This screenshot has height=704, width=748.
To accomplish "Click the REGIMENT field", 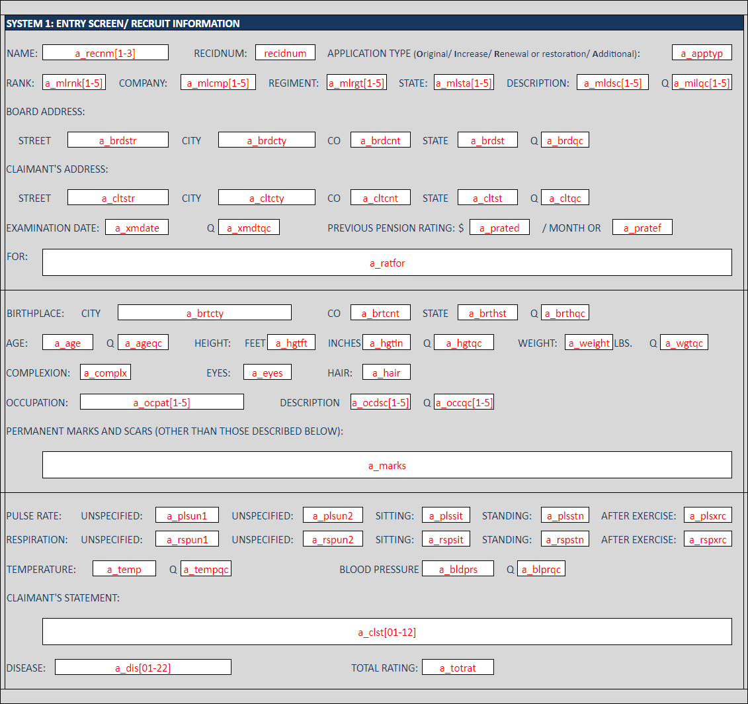I will click(x=356, y=83).
